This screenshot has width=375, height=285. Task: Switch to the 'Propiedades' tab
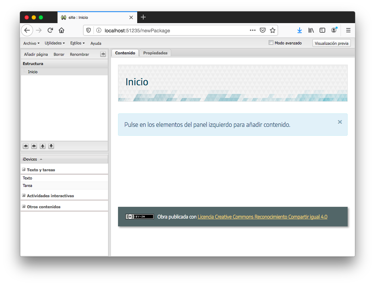click(155, 53)
